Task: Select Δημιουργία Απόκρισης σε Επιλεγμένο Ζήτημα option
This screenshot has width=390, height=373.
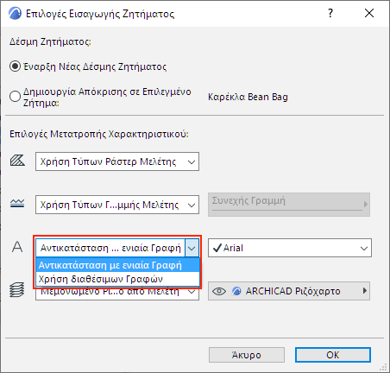Action: point(15,97)
